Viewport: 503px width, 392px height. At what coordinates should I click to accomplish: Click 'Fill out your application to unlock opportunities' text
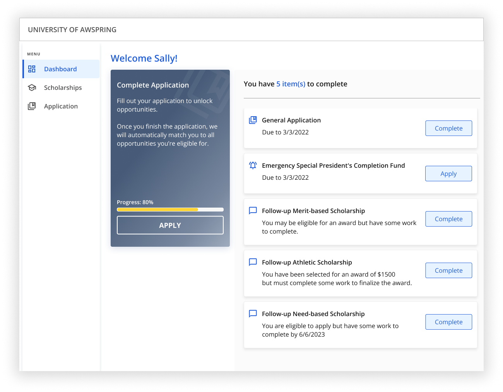click(x=165, y=105)
